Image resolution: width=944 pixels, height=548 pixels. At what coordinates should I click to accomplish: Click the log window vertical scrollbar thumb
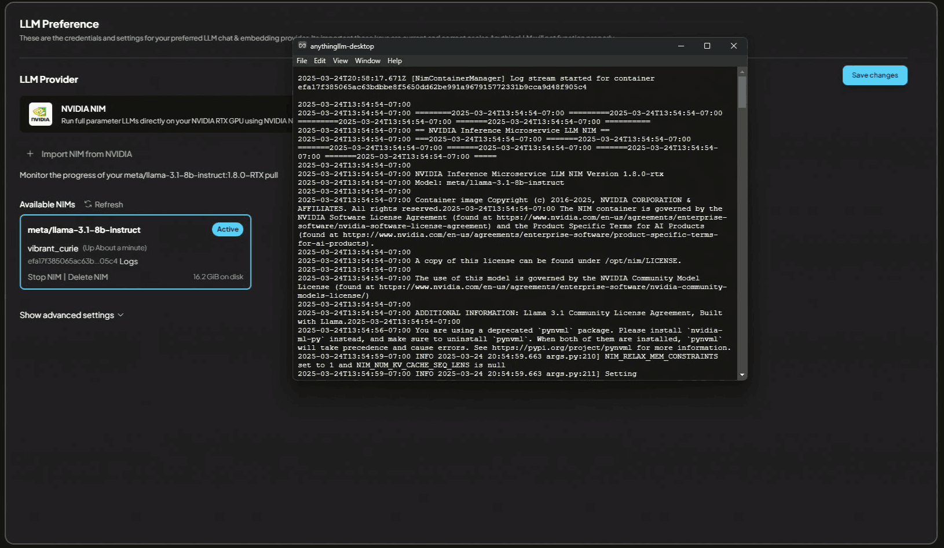(x=742, y=92)
